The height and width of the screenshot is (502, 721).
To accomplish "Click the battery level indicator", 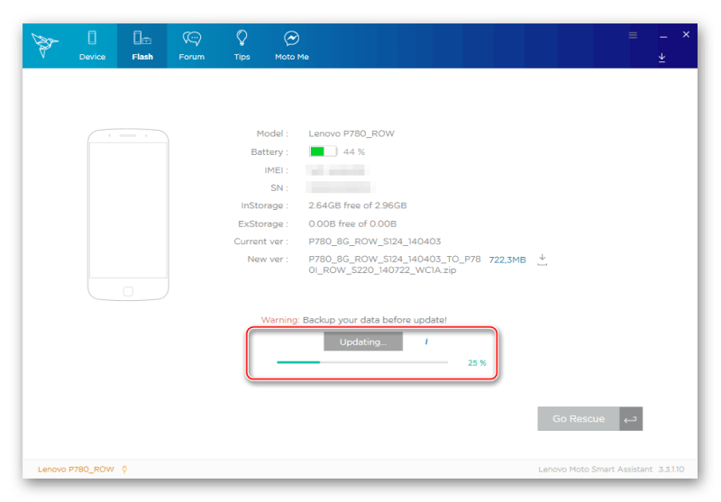I will click(324, 151).
